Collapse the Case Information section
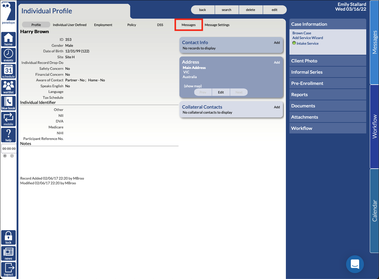This screenshot has width=379, height=279. click(328, 24)
